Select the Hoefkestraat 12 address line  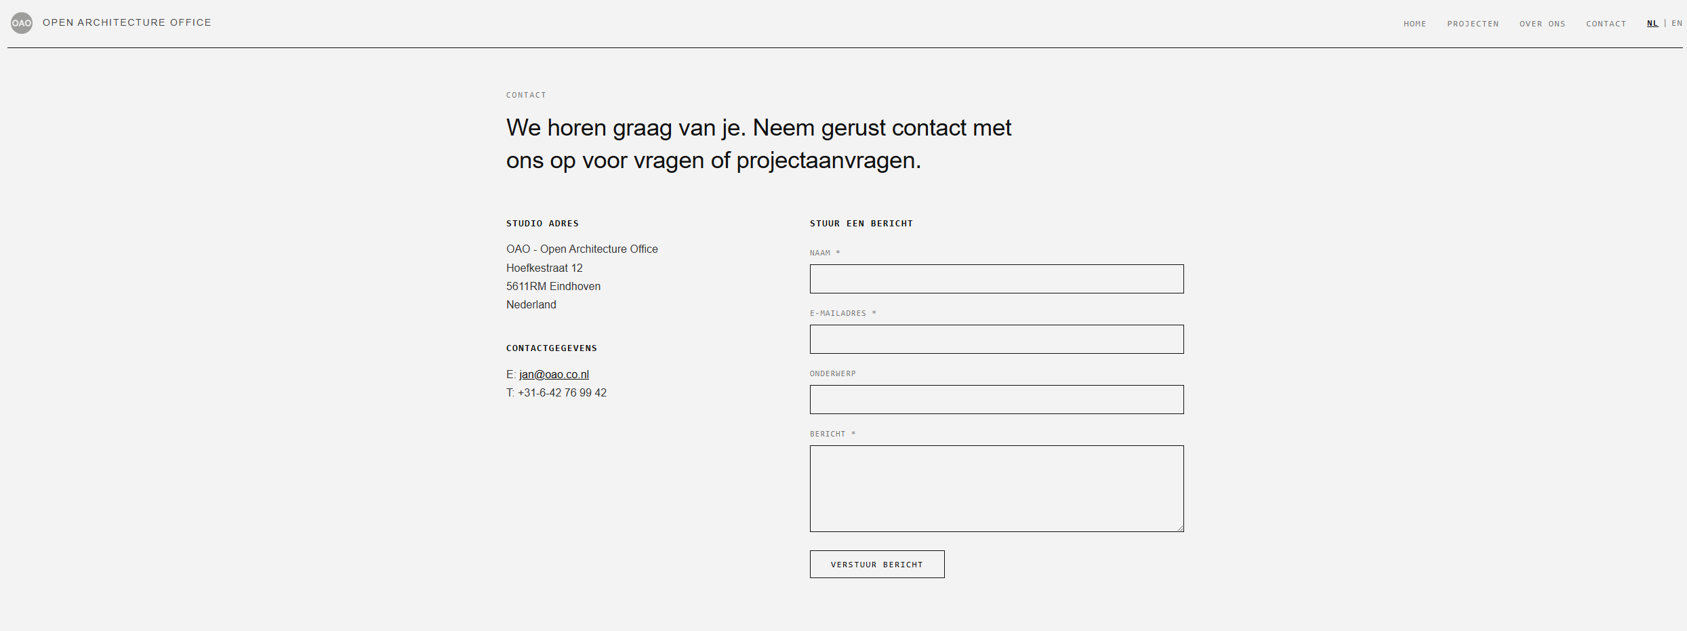tap(544, 268)
